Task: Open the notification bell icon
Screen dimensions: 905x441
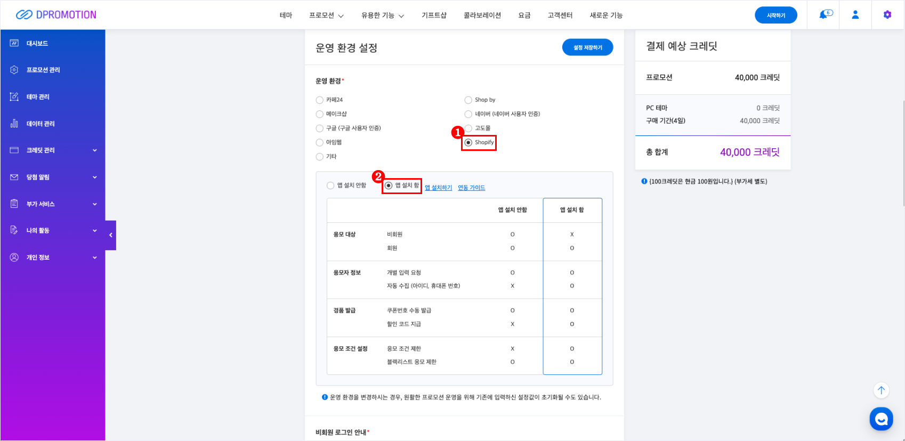Action: [824, 15]
